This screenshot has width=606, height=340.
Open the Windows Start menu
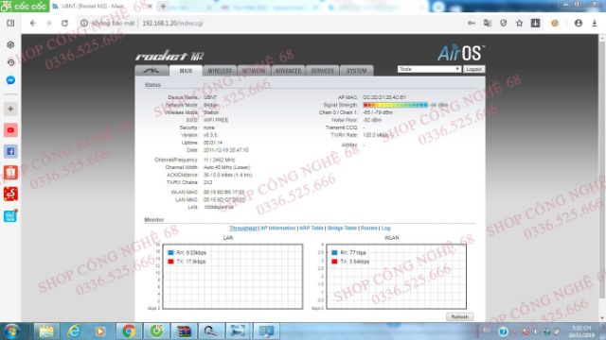coord(12,331)
